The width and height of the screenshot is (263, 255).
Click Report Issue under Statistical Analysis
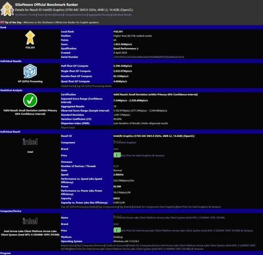click(x=68, y=127)
